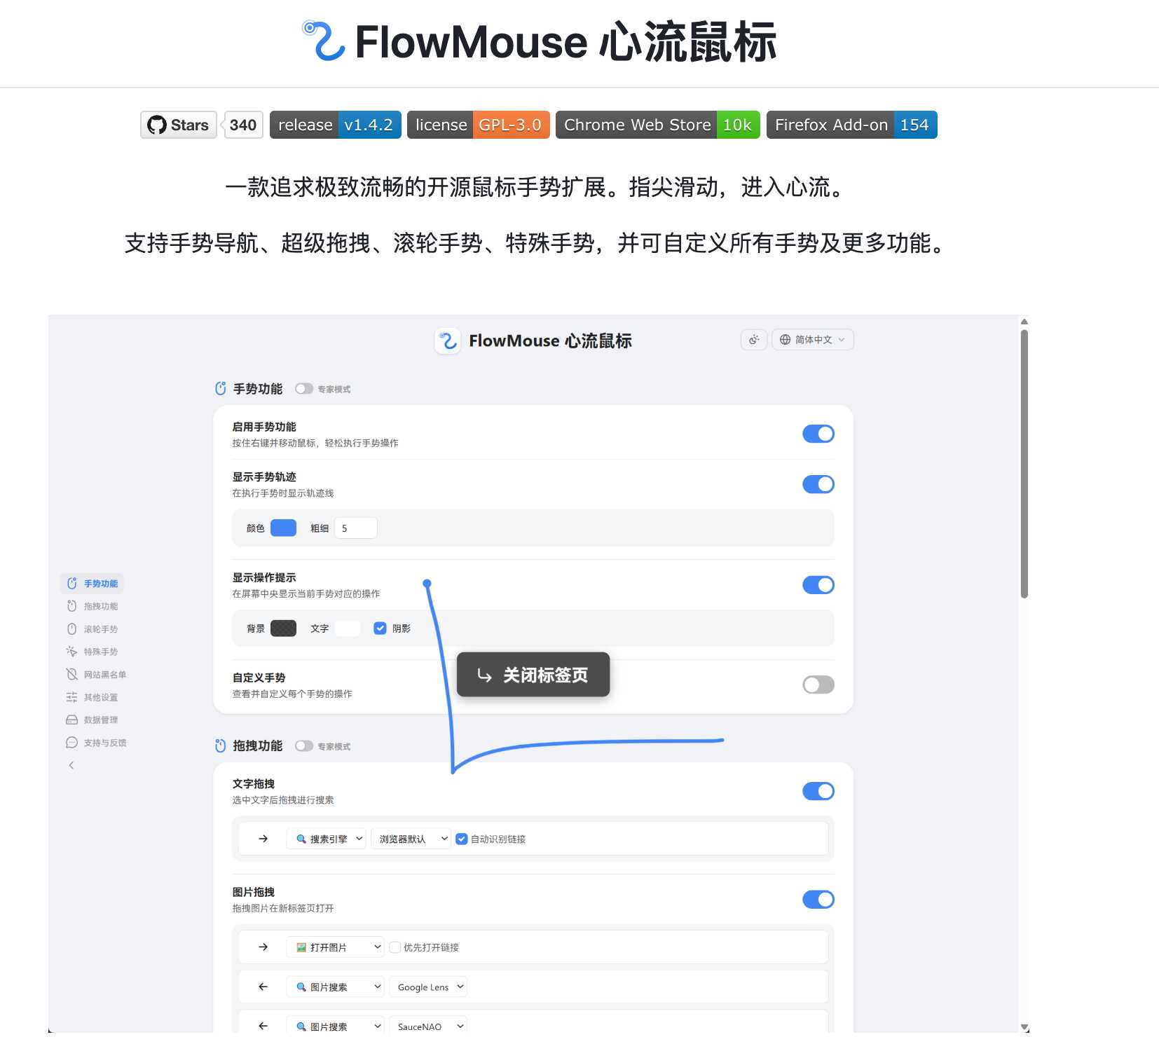1159x1051 pixels.
Task: Open the white 文字 color swatch
Action: (348, 628)
